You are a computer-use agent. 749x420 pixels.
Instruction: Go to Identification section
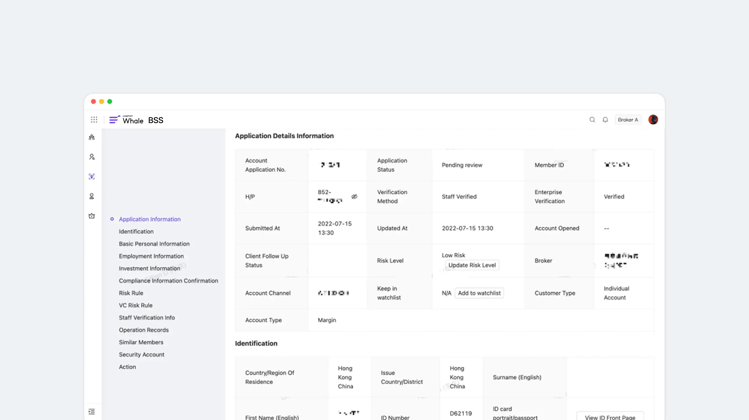click(x=136, y=231)
